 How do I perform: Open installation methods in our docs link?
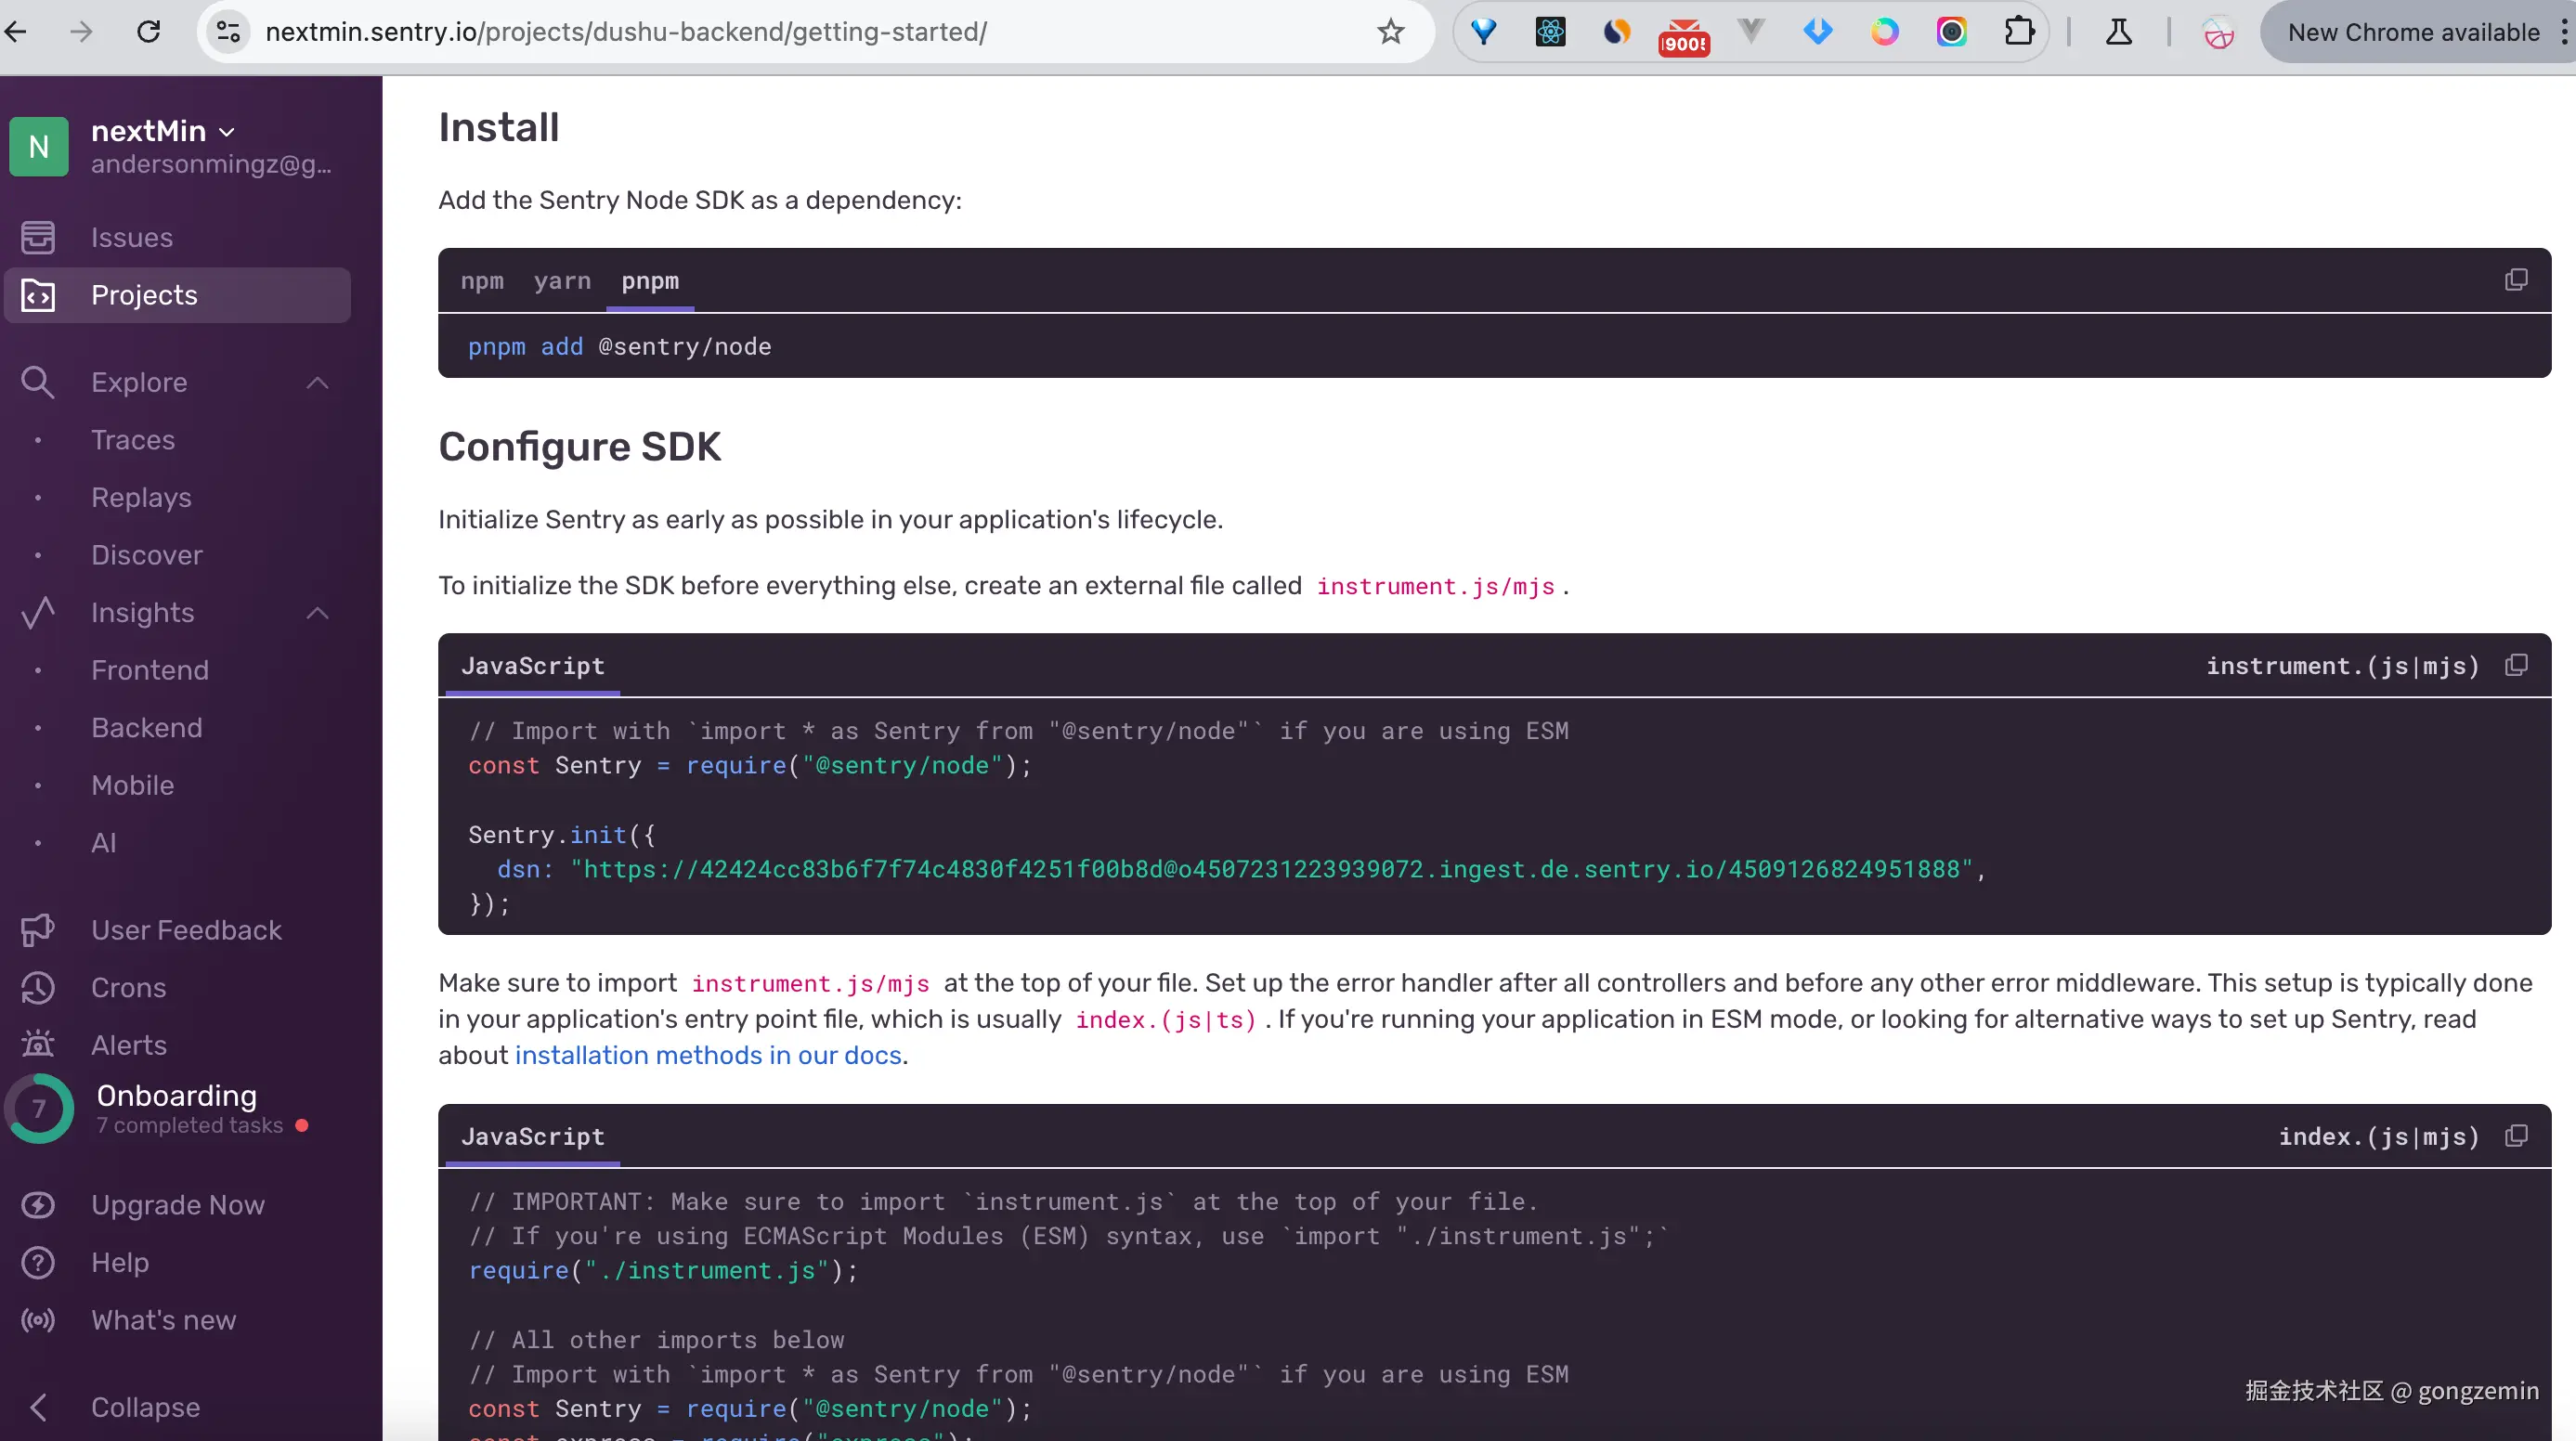coord(708,1055)
